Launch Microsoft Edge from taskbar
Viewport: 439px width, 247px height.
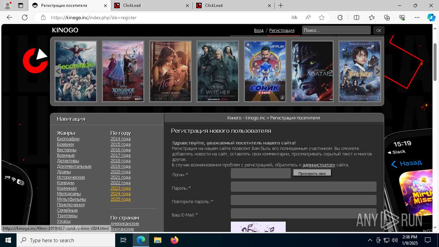point(141,240)
